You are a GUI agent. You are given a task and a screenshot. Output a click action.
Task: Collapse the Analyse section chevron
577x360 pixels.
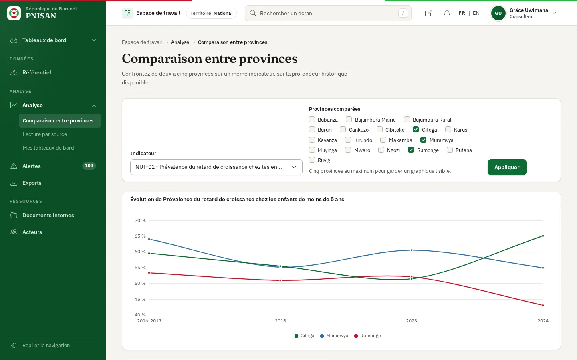point(94,106)
